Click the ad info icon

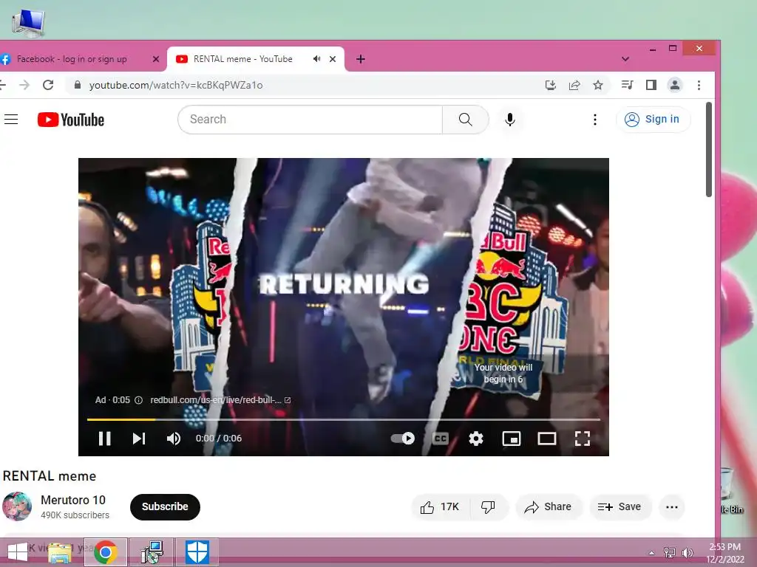click(138, 400)
